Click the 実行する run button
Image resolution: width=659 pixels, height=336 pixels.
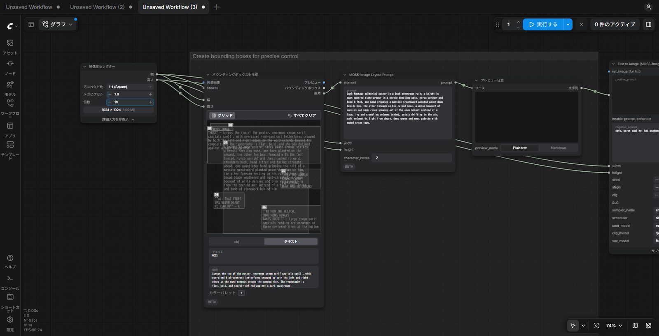[543, 24]
